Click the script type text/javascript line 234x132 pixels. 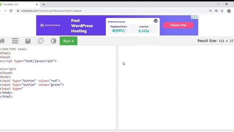click(28, 61)
